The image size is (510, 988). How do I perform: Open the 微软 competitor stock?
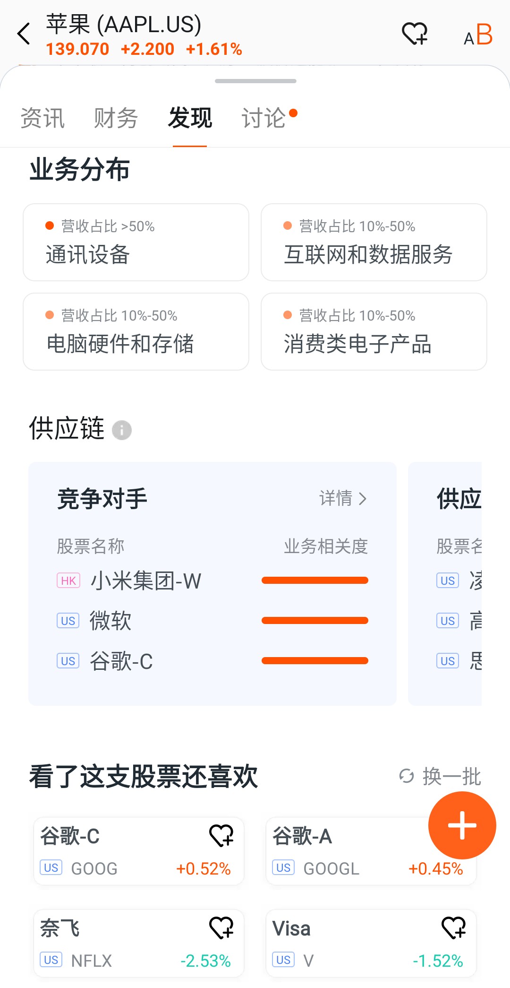click(110, 621)
